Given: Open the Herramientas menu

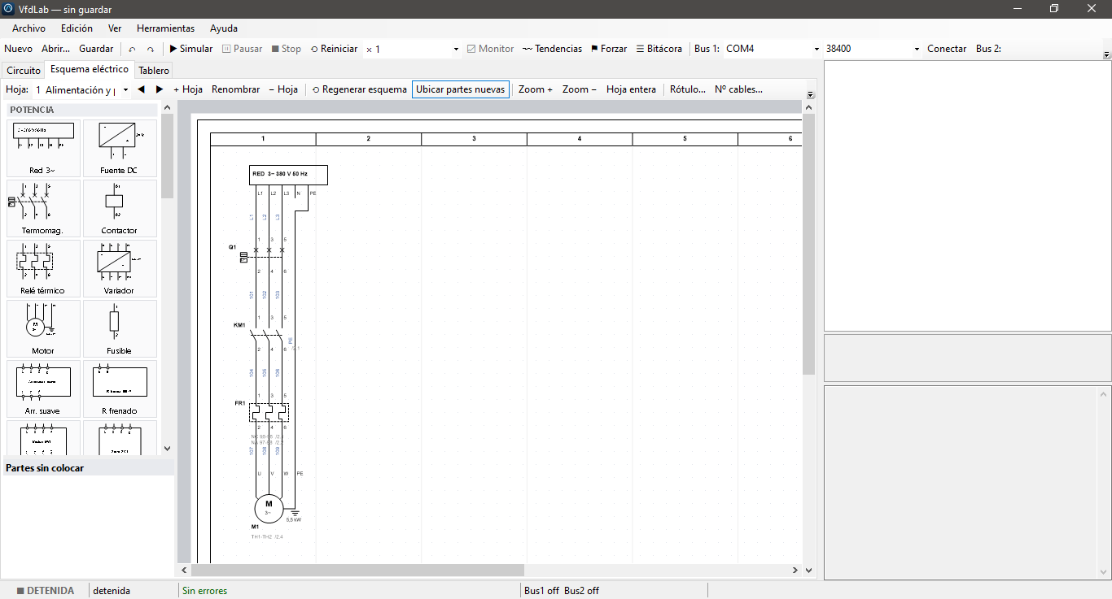Looking at the screenshot, I should (x=165, y=28).
